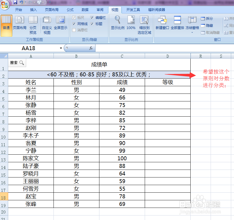Save the workbook with floppy icon
The width and height of the screenshot is (234, 220).
(x=15, y=2)
